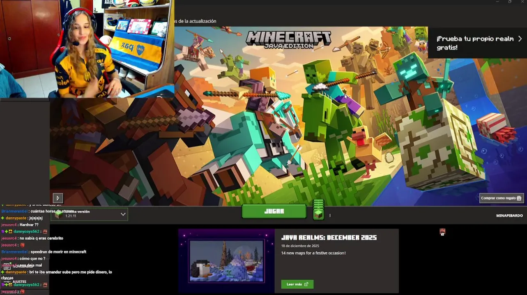This screenshot has height=295, width=527.
Task: Click the 18 de diciembre de 2025 date
Action: click(300, 246)
